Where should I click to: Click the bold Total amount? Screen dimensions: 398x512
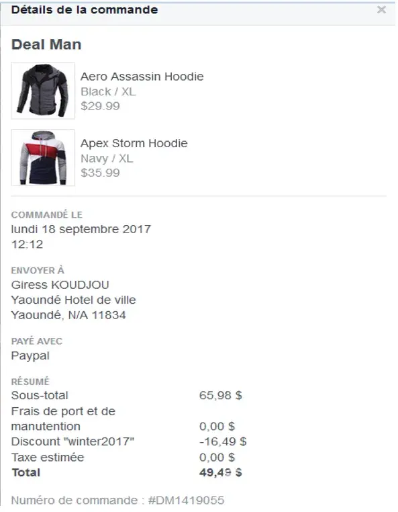221,472
